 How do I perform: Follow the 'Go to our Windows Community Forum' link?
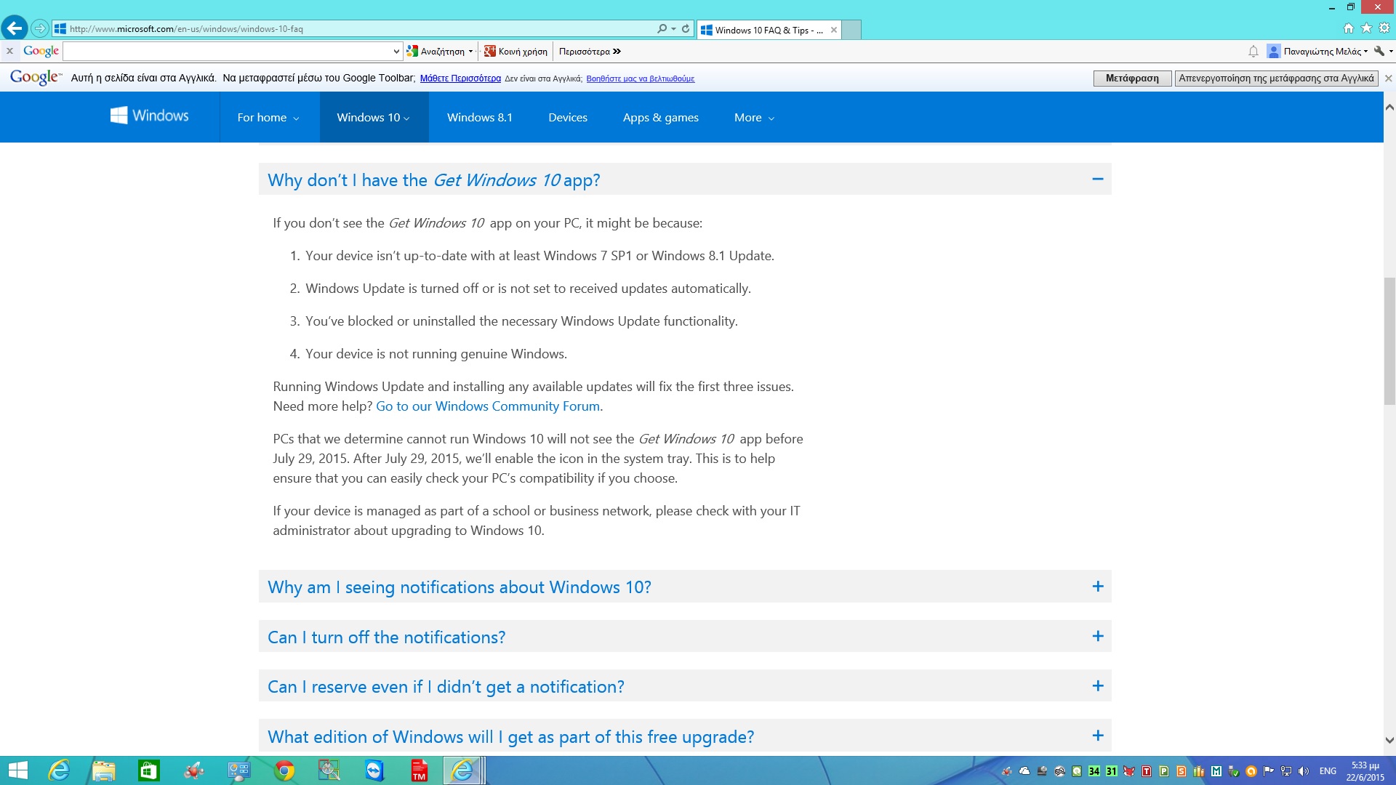pos(488,406)
